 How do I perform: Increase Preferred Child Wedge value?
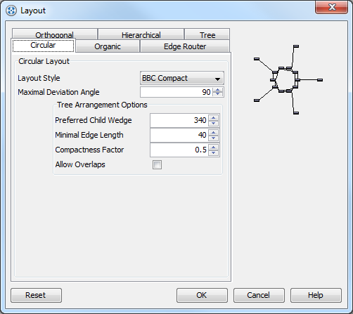pos(214,117)
